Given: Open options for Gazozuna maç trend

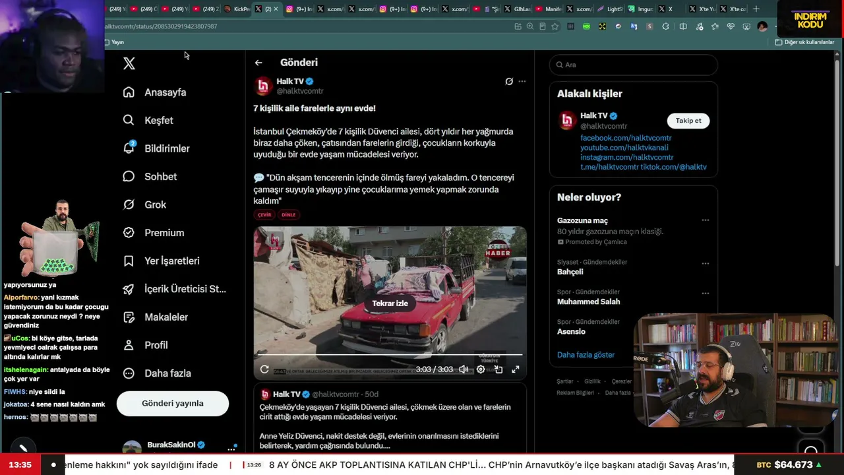Looking at the screenshot, I should coord(706,220).
